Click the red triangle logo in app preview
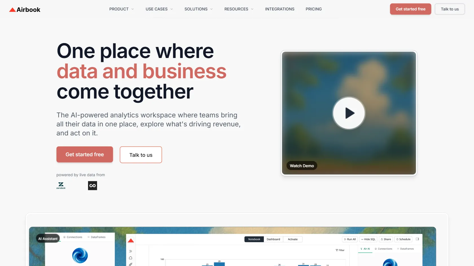474x266 pixels. pyautogui.click(x=131, y=240)
